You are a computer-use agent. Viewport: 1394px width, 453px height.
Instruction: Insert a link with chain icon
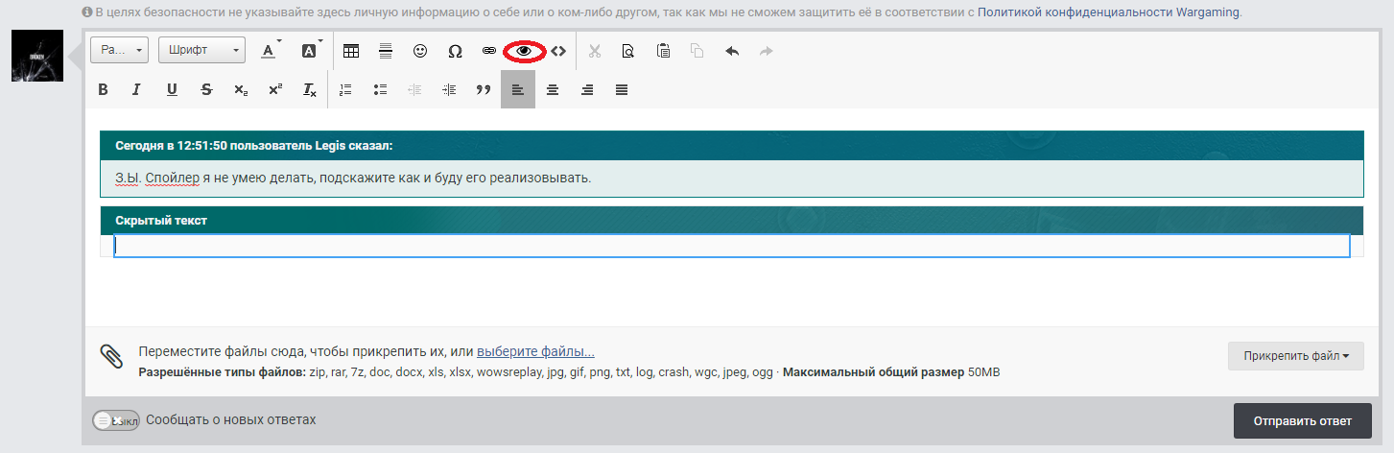489,51
